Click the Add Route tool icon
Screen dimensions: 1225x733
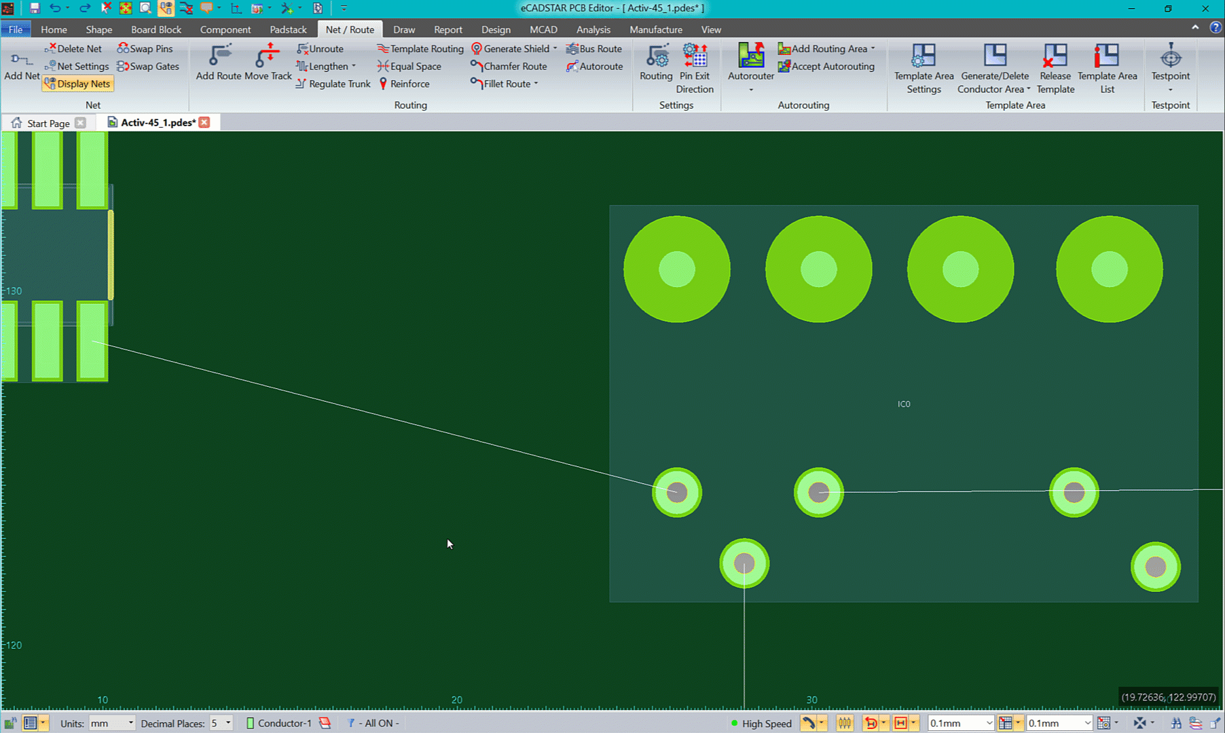click(219, 57)
